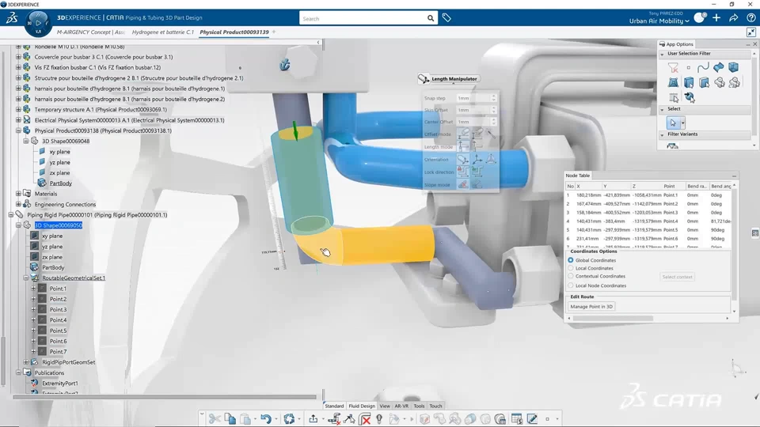Viewport: 760px width, 427px height.
Task: Click the Undo arrow icon
Action: click(x=266, y=419)
